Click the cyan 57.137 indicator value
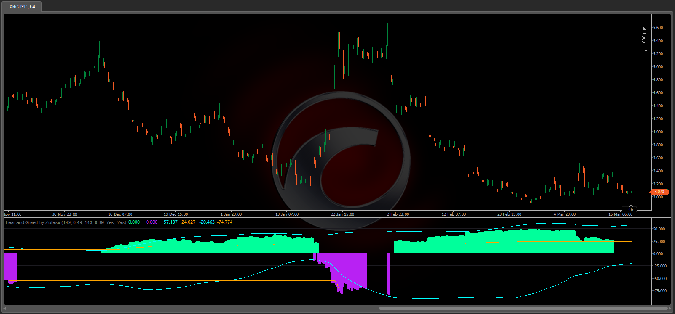Viewport: 675px width, 314px height. point(171,222)
